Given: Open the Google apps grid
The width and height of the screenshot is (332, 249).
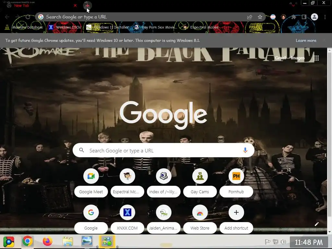Looking at the screenshot, I should coord(316,58).
